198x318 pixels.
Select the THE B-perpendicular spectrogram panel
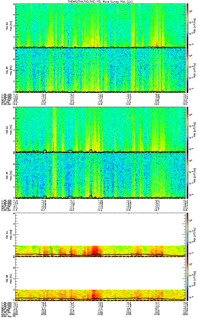point(100,235)
